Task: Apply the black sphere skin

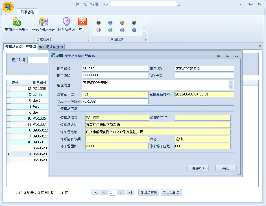Action: (98, 23)
